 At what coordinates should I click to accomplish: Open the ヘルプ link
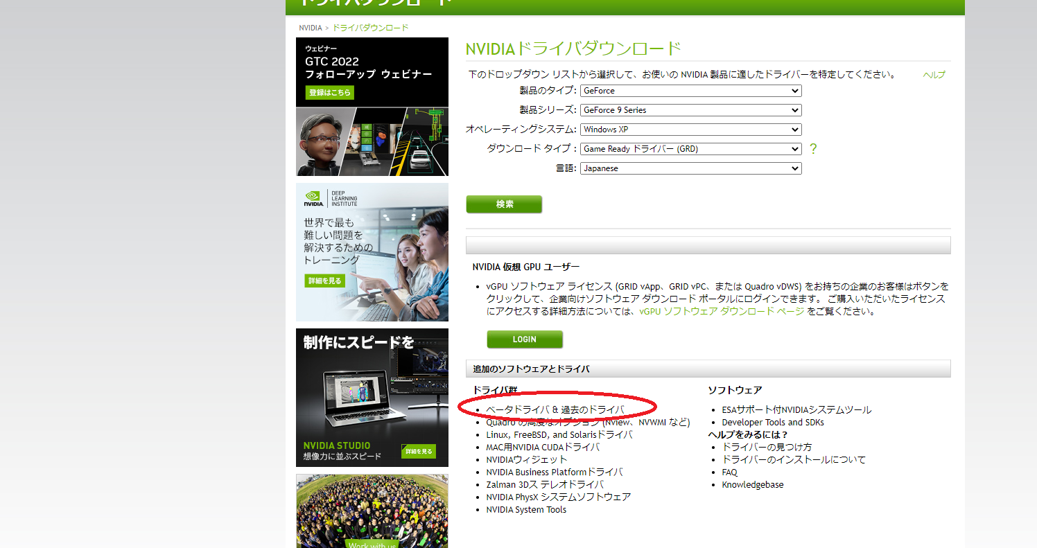tap(934, 75)
